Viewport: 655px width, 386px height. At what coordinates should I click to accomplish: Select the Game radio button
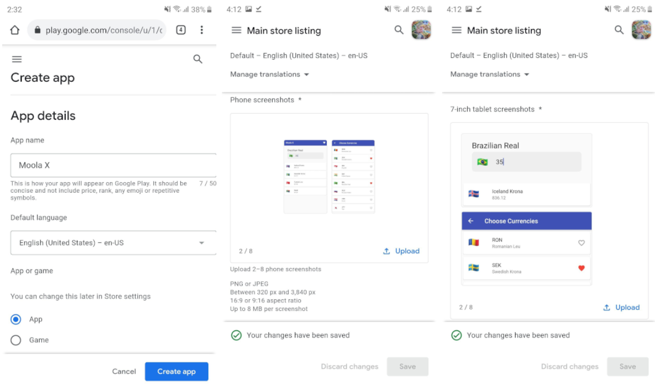(x=16, y=340)
